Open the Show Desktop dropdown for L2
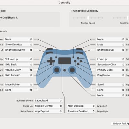Viewport: 129px width, 129px height. click(x=18, y=45)
